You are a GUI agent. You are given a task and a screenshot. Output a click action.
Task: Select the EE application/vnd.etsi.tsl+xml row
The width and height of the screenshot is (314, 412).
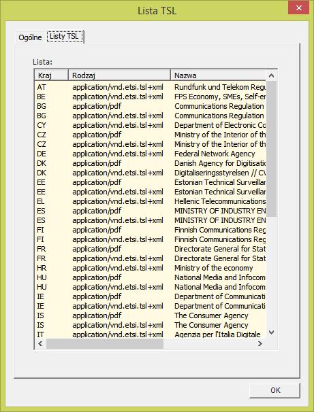pos(151,192)
